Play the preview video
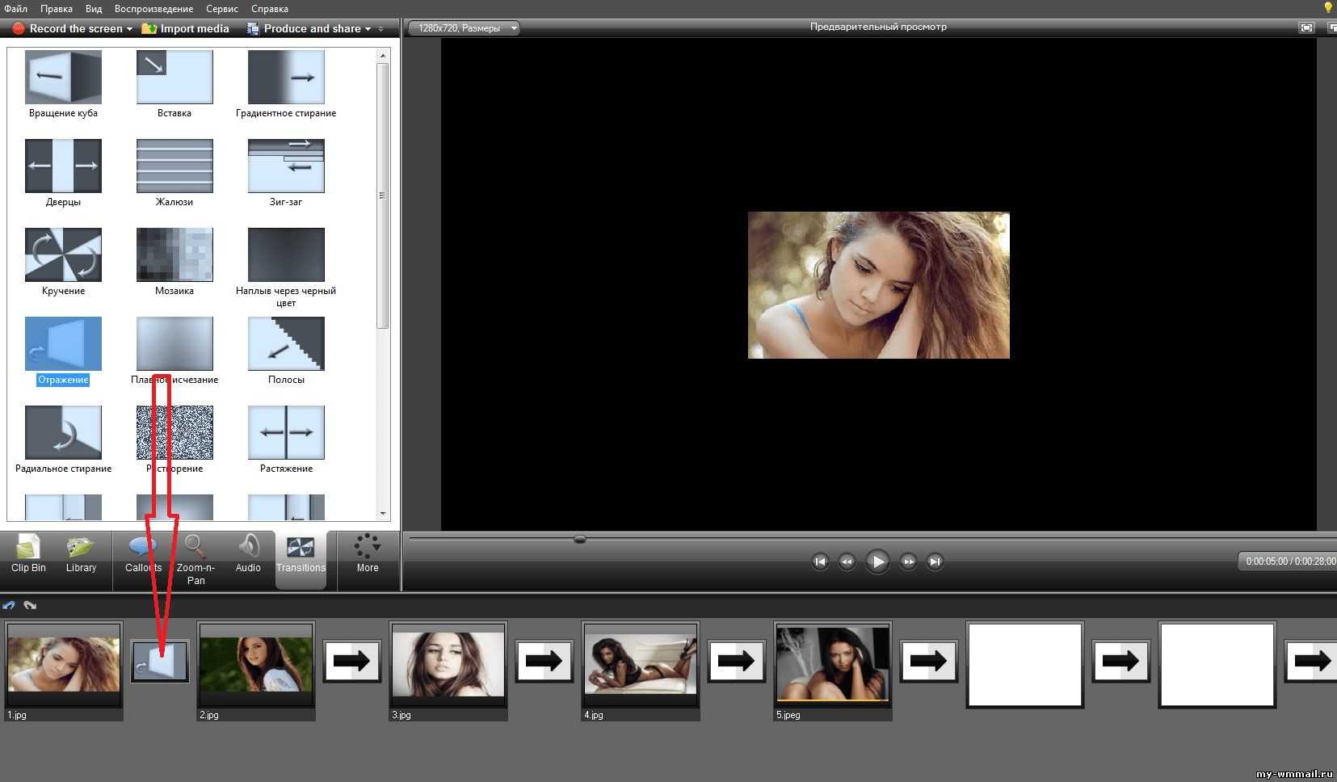 [877, 561]
